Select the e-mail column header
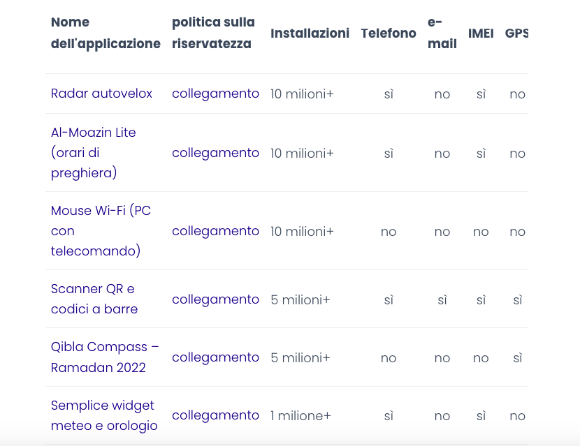 click(442, 33)
